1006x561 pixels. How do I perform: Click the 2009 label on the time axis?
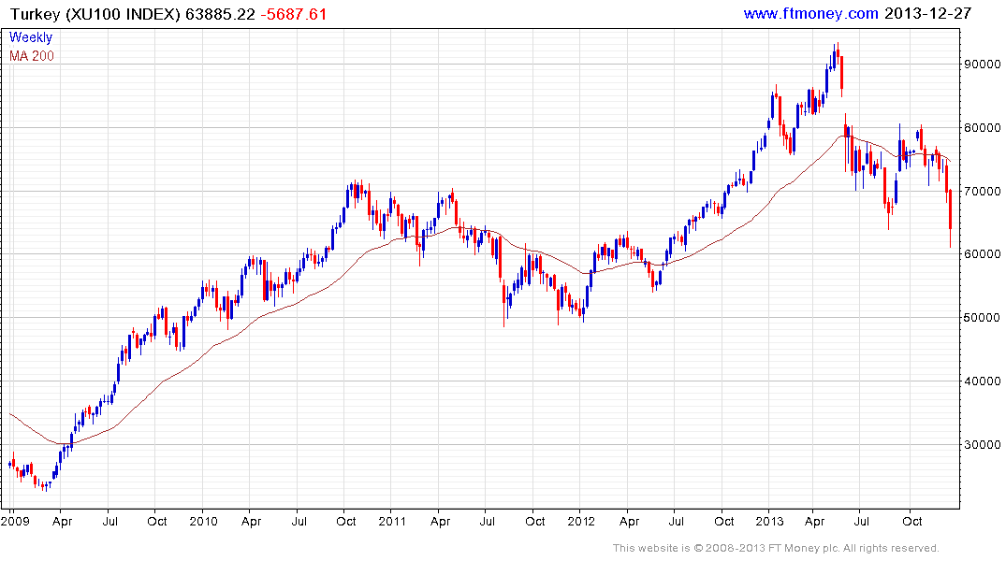coord(15,521)
